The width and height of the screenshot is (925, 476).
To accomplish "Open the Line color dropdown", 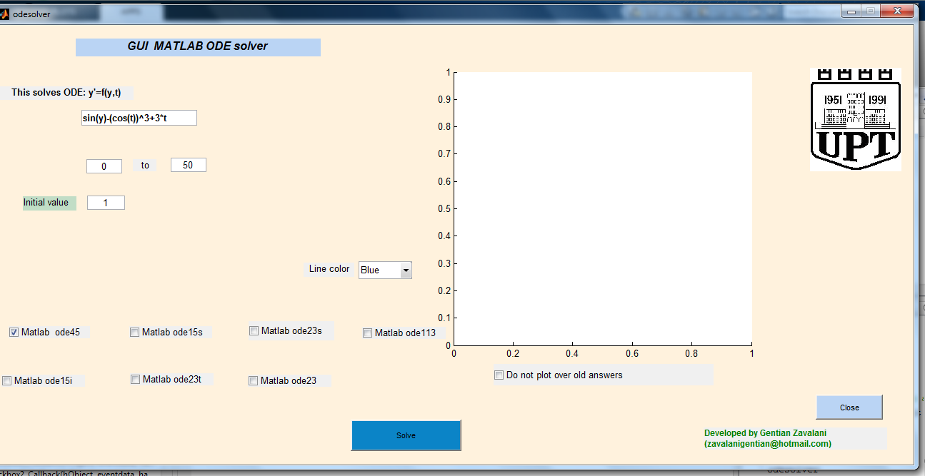I will (x=385, y=270).
